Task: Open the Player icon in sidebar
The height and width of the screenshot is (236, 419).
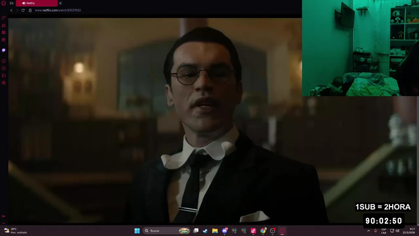Action: tap(4, 61)
